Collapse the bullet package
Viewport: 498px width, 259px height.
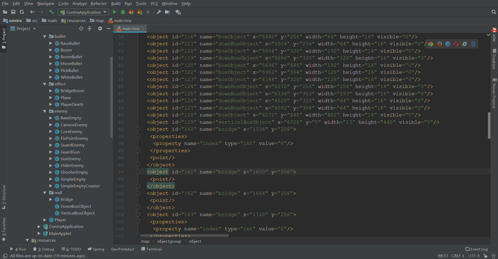[45, 36]
